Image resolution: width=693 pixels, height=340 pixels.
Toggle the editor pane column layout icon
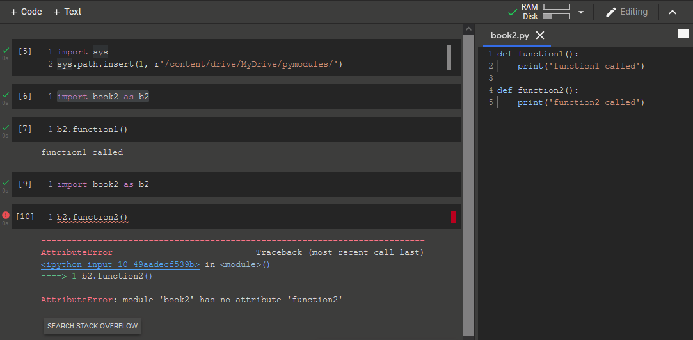(x=683, y=34)
